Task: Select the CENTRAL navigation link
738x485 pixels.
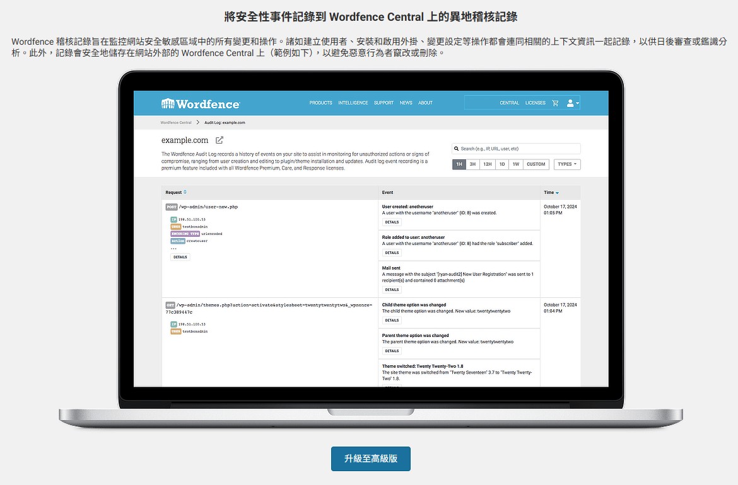Action: pyautogui.click(x=509, y=103)
